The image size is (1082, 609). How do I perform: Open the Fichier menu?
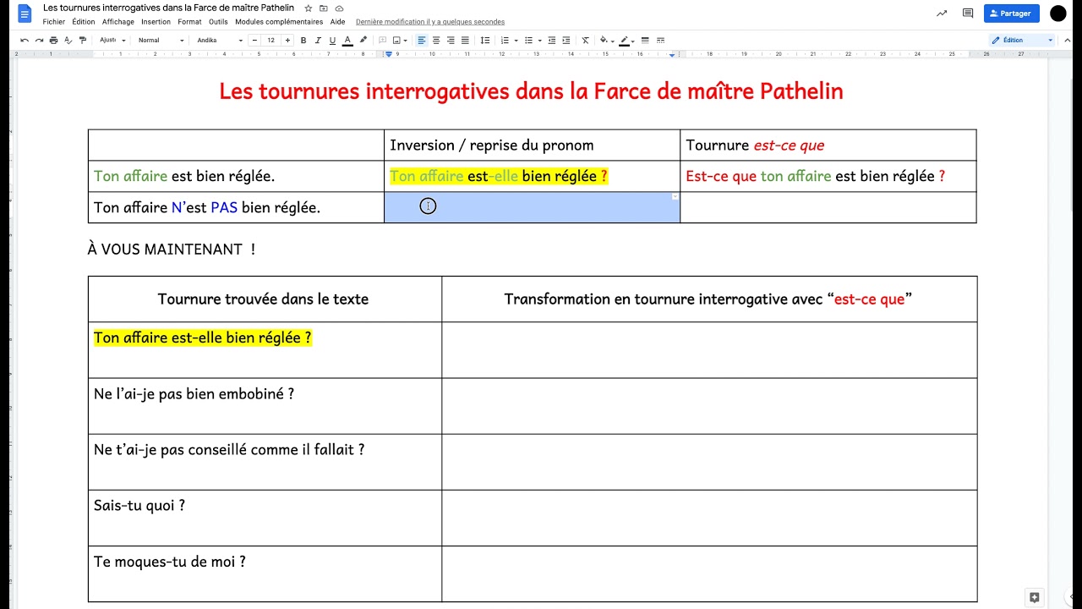tap(53, 22)
